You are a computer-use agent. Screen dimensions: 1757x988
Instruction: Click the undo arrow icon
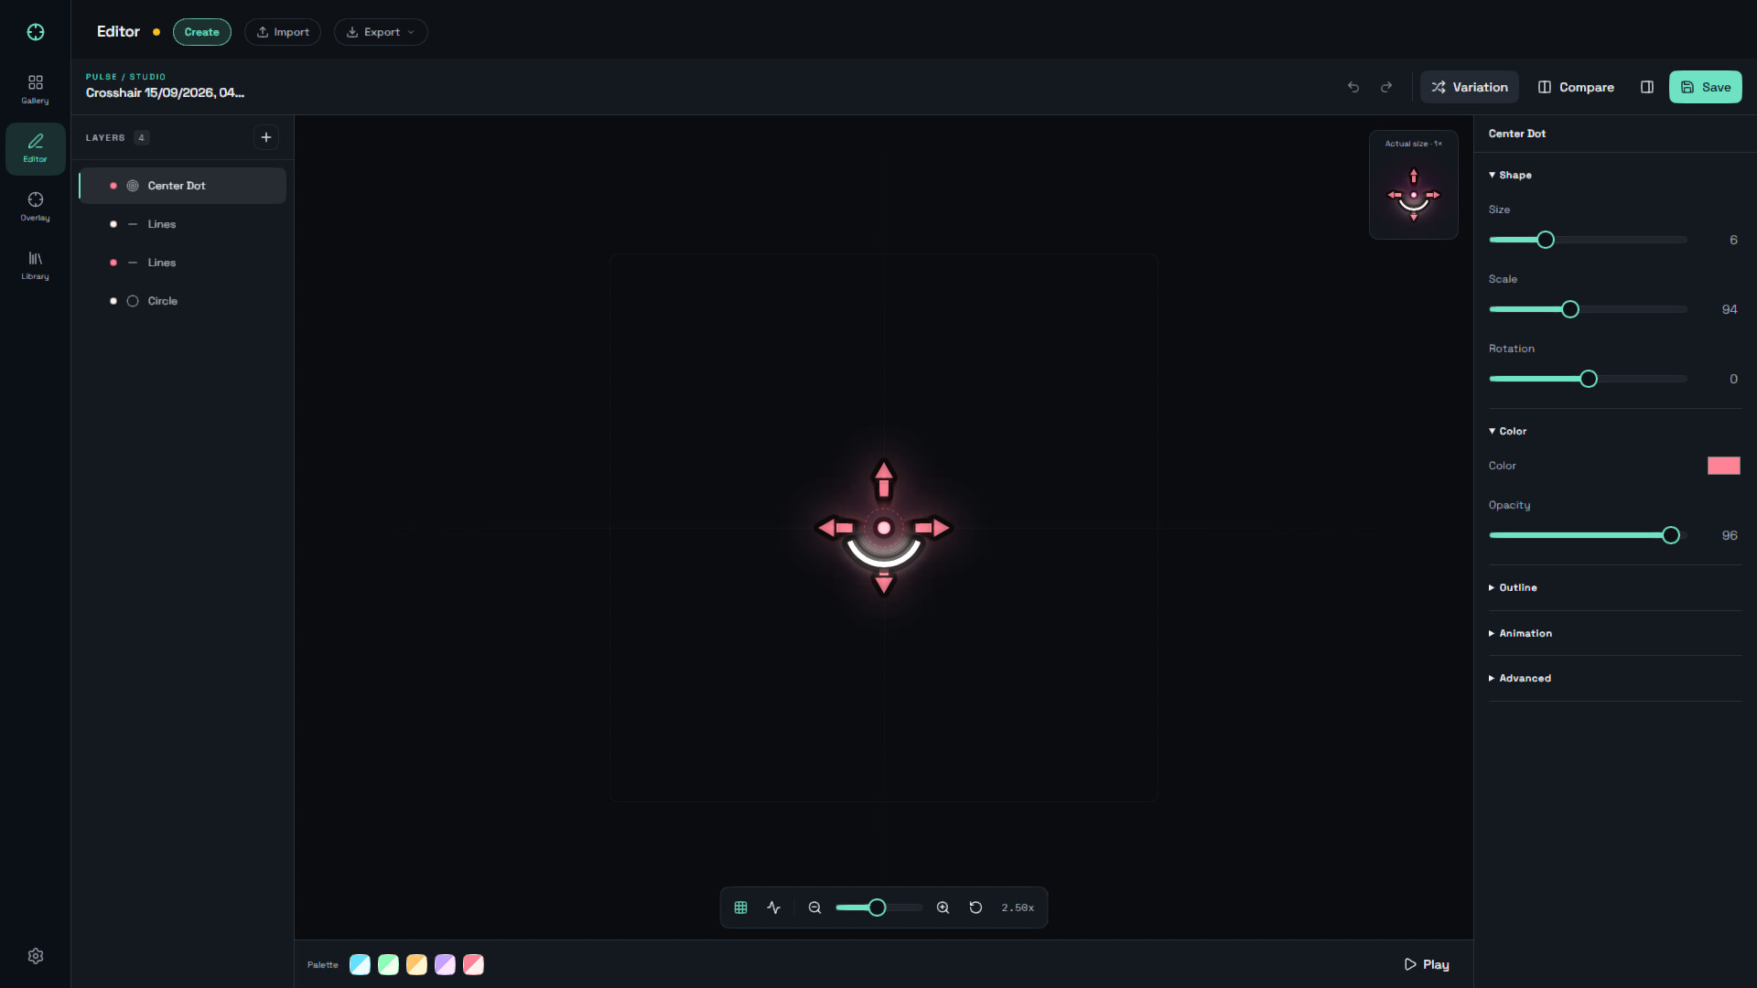(x=1353, y=87)
